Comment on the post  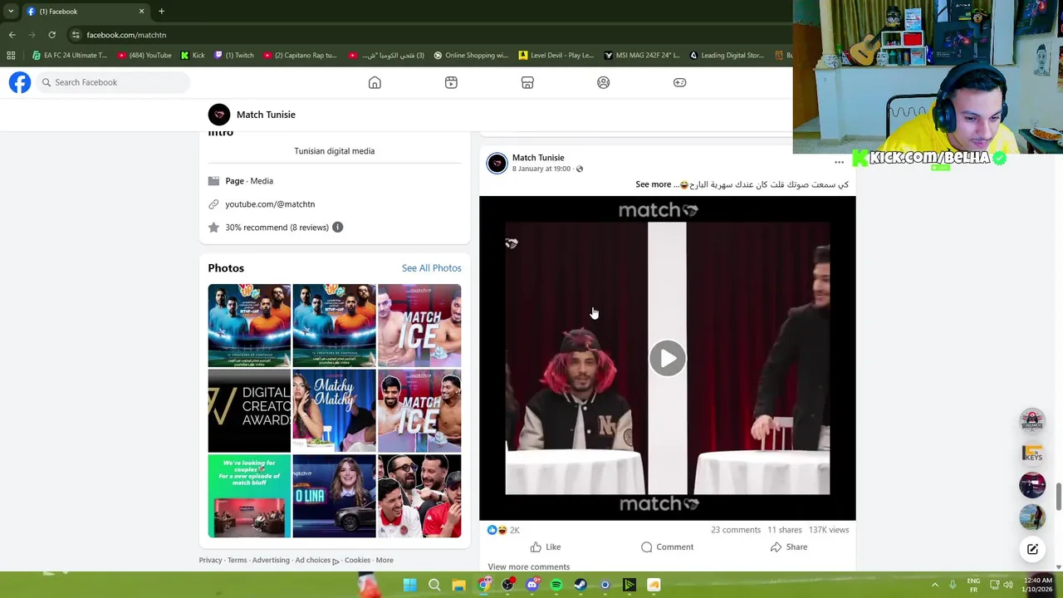tap(667, 547)
